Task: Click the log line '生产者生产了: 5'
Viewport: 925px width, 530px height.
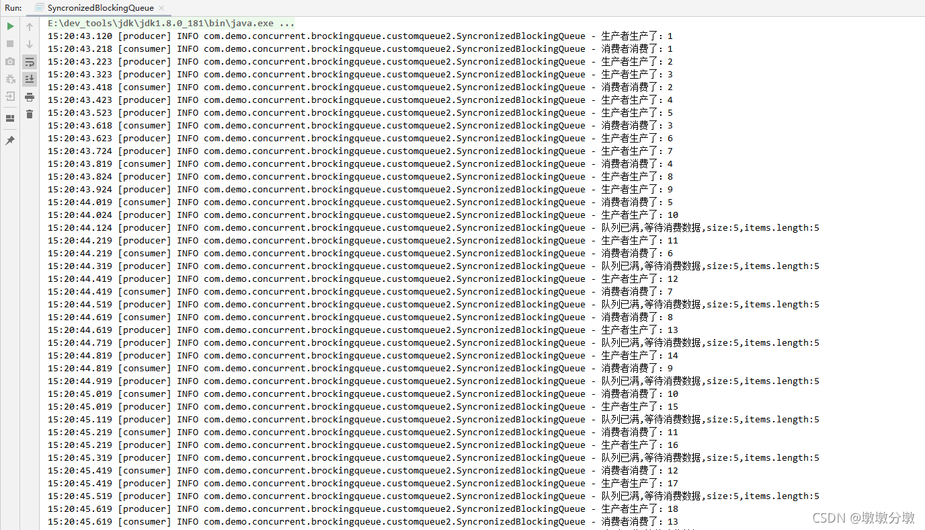Action: click(360, 113)
